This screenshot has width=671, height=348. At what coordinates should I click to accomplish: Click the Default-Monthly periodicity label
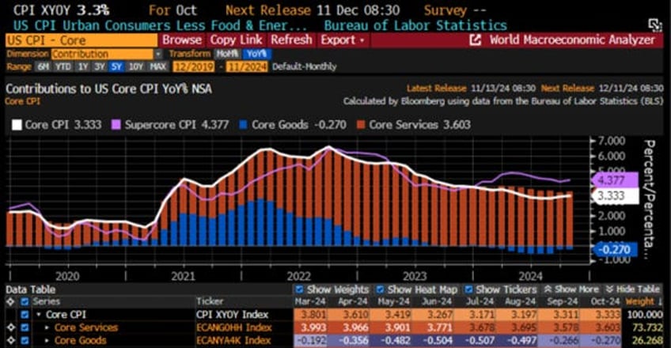pyautogui.click(x=305, y=66)
